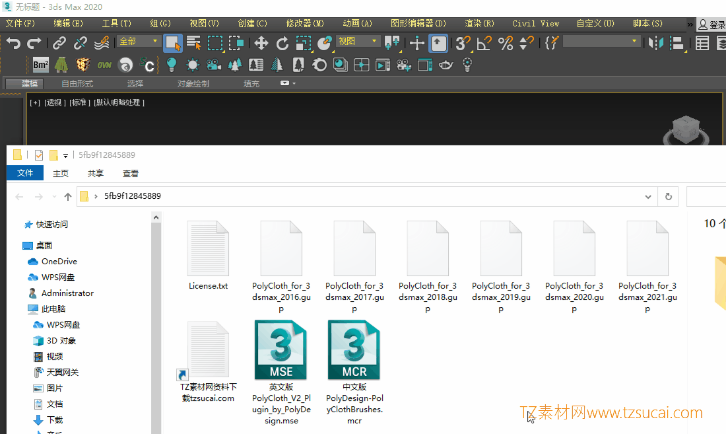Screen dimensions: 726x434
Task: Click the SC script plugin icon
Action: click(147, 65)
